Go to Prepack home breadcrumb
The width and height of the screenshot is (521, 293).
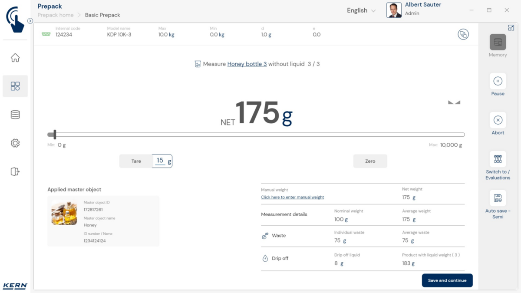[56, 15]
